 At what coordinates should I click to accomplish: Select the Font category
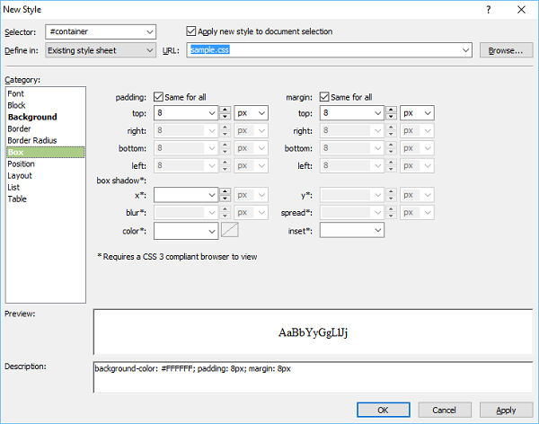click(15, 93)
